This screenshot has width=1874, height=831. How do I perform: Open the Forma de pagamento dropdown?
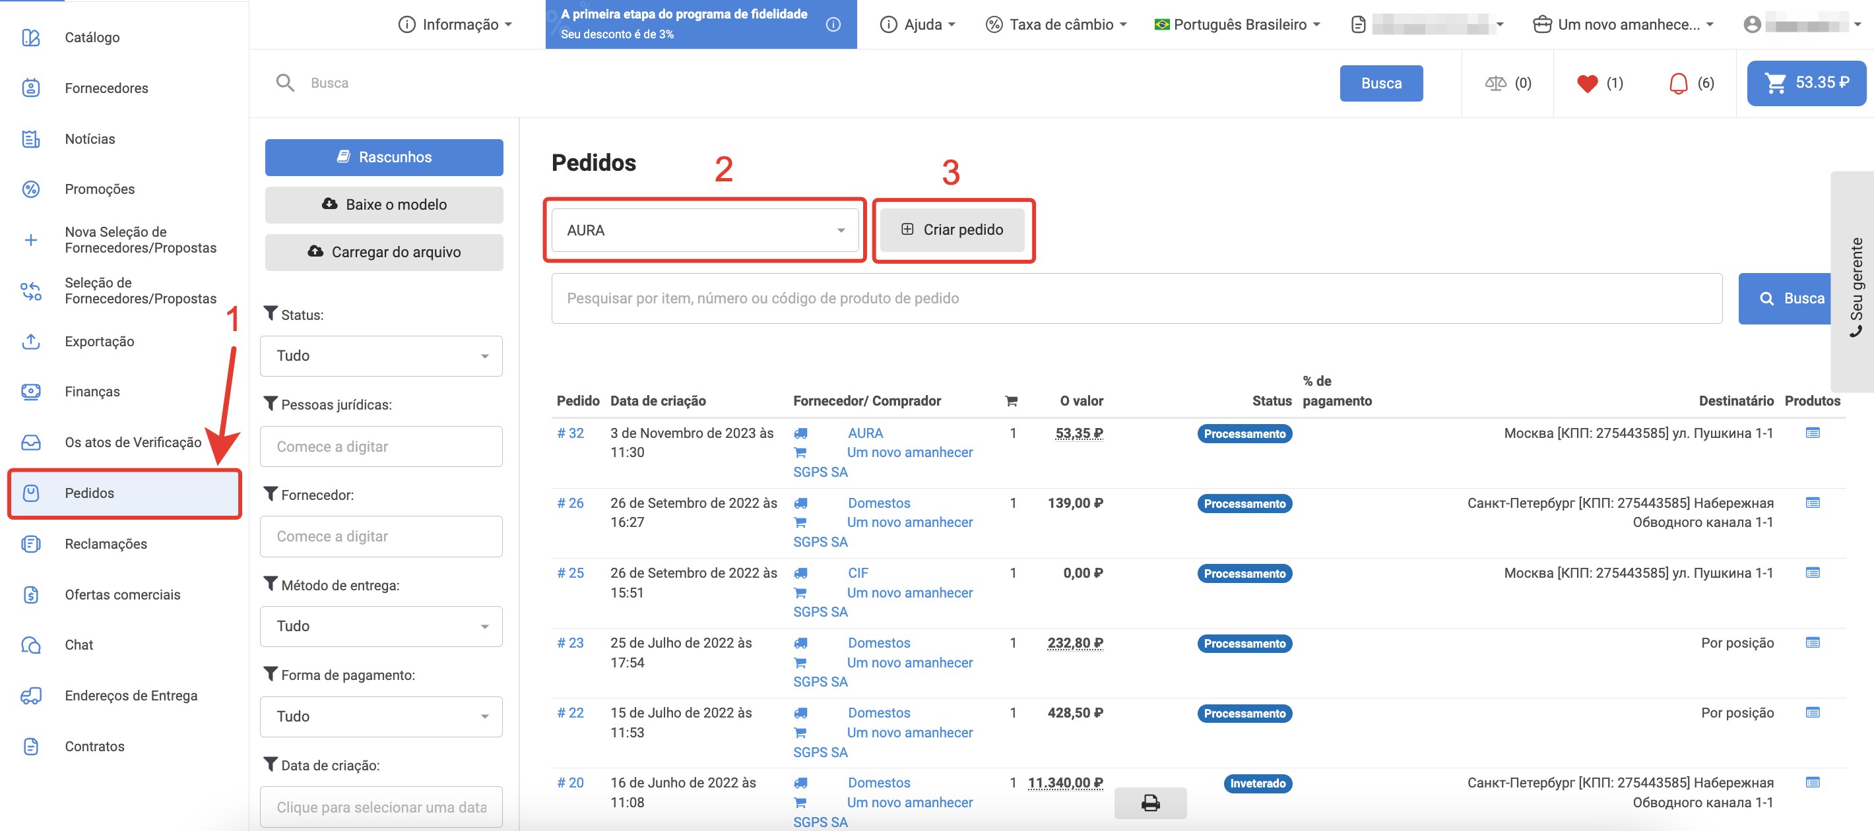tap(381, 716)
